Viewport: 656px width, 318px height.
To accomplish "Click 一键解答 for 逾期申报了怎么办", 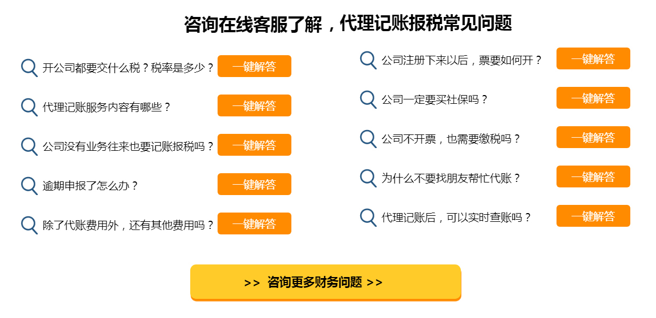I will 254,184.
